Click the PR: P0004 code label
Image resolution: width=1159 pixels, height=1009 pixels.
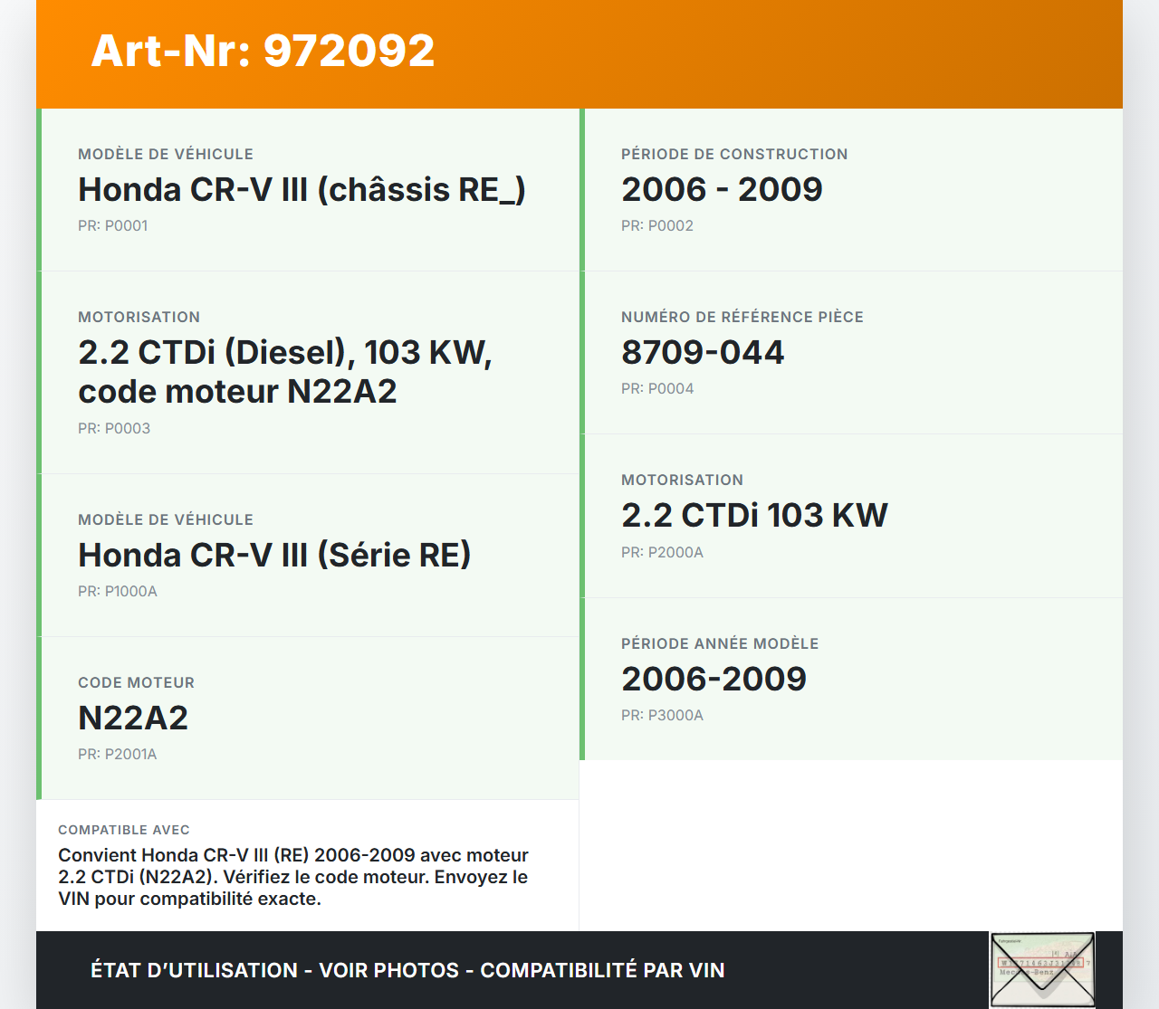point(657,389)
